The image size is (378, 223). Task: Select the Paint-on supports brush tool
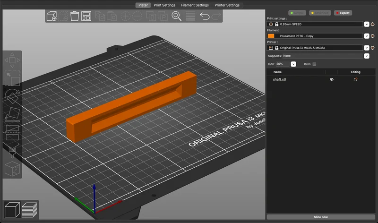pos(12,151)
